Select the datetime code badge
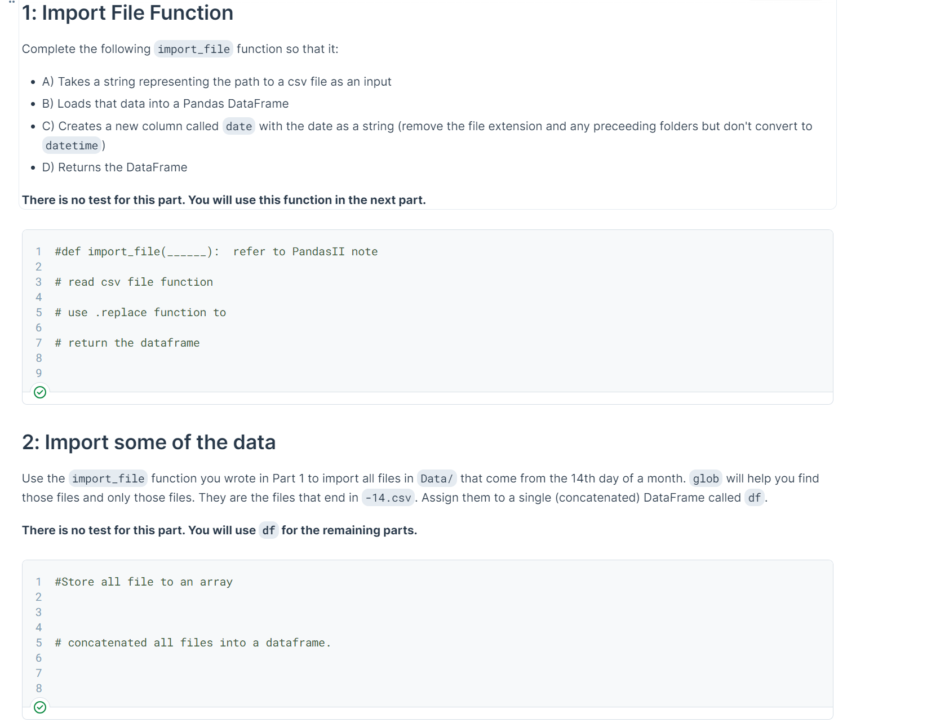Viewport: 927px width, 722px height. (72, 145)
